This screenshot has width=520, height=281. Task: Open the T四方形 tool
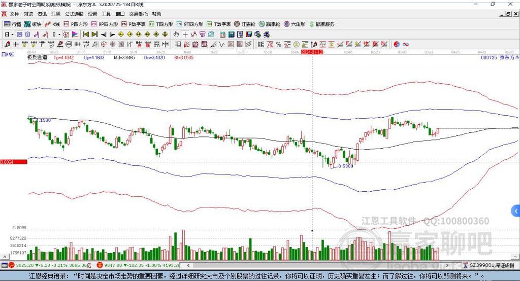[x=161, y=24]
